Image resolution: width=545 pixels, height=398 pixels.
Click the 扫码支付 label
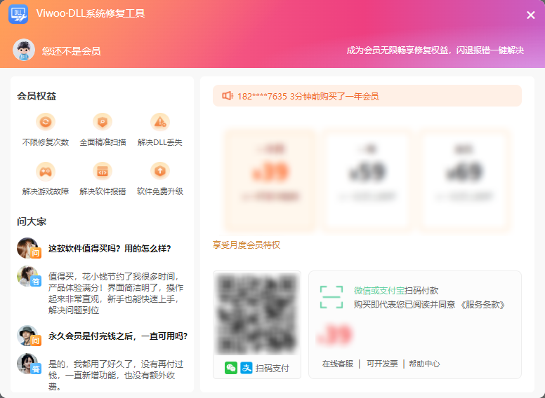(x=272, y=368)
